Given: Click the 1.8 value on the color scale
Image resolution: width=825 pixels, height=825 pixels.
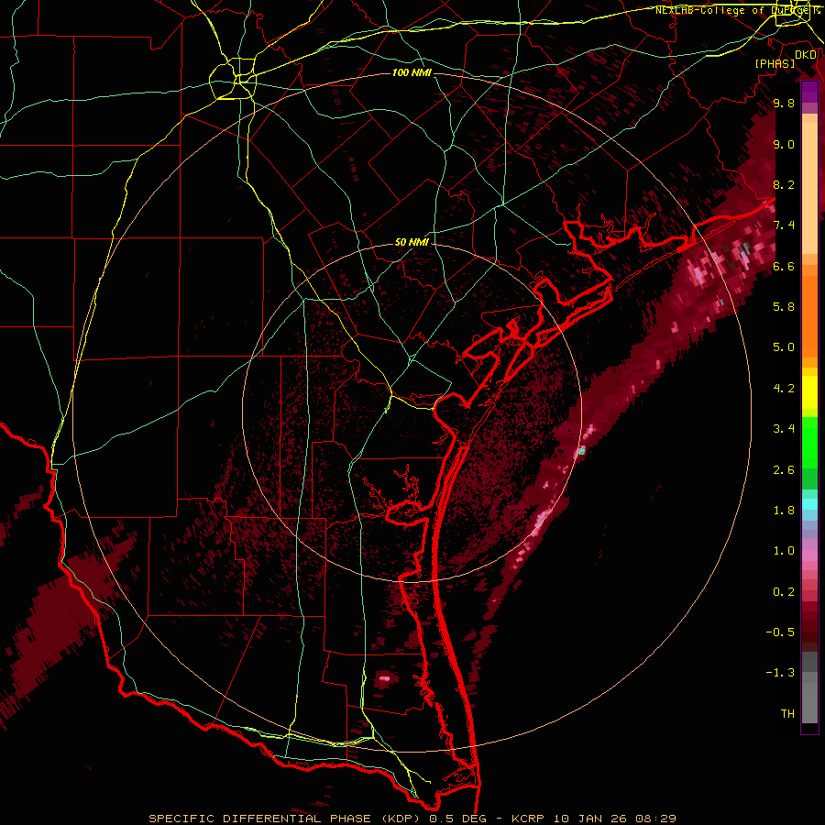Looking at the screenshot, I should click(784, 510).
